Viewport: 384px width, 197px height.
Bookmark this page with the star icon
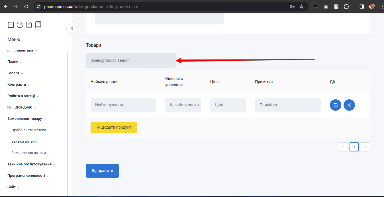point(301,7)
